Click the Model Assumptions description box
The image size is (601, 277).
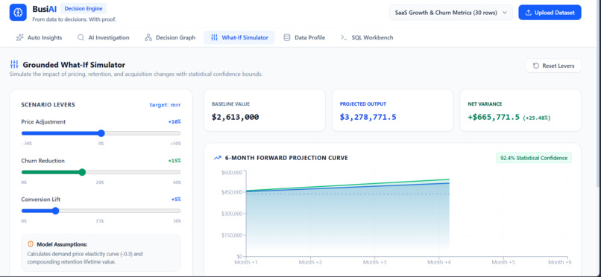tap(101, 253)
